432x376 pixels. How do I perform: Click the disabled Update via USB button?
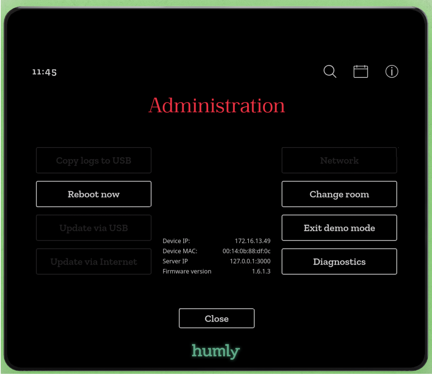coord(93,228)
